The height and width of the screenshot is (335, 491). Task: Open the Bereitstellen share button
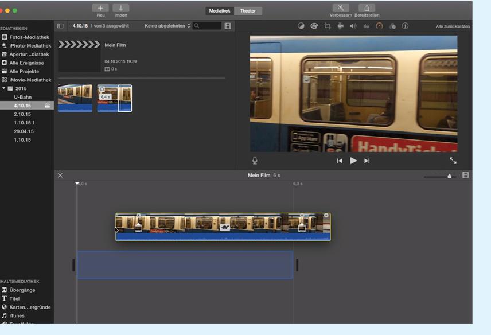coord(367,8)
